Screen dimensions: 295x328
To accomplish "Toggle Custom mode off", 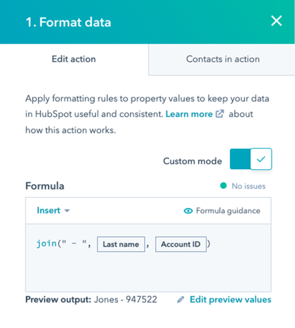I will 251,159.
